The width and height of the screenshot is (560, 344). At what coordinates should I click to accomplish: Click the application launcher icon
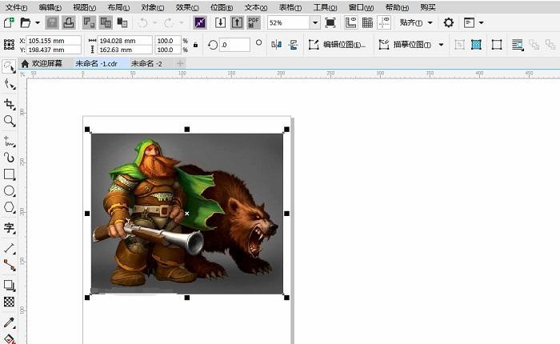point(469,23)
